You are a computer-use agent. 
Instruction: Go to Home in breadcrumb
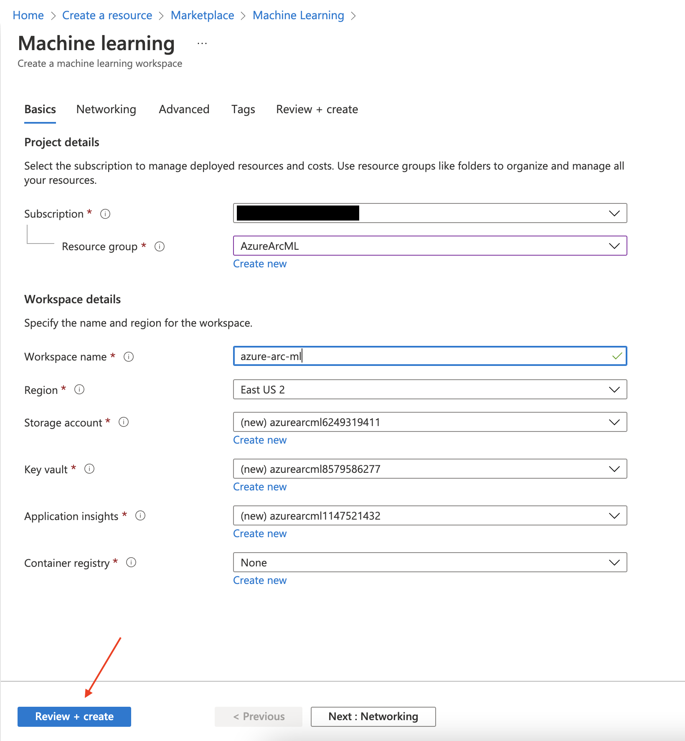point(28,15)
